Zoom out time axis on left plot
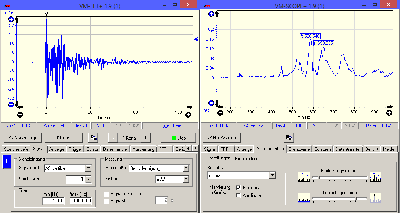 pyautogui.click(x=20, y=115)
